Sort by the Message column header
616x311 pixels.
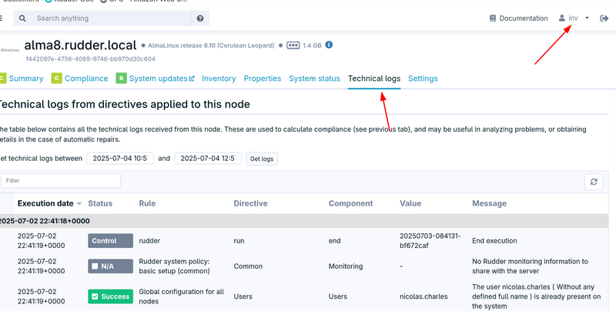pos(489,203)
